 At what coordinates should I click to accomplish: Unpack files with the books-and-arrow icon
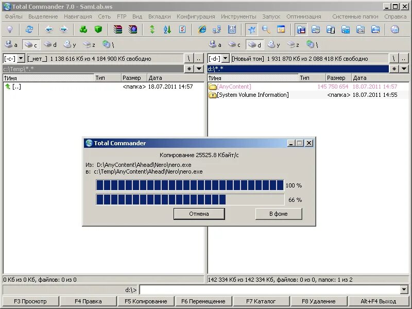(133, 29)
